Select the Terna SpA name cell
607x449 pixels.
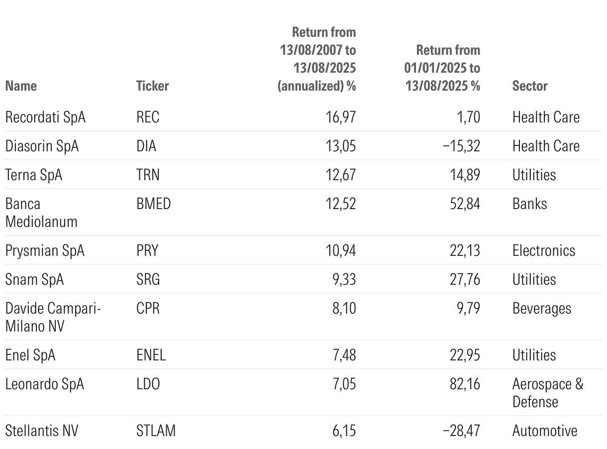pos(34,175)
